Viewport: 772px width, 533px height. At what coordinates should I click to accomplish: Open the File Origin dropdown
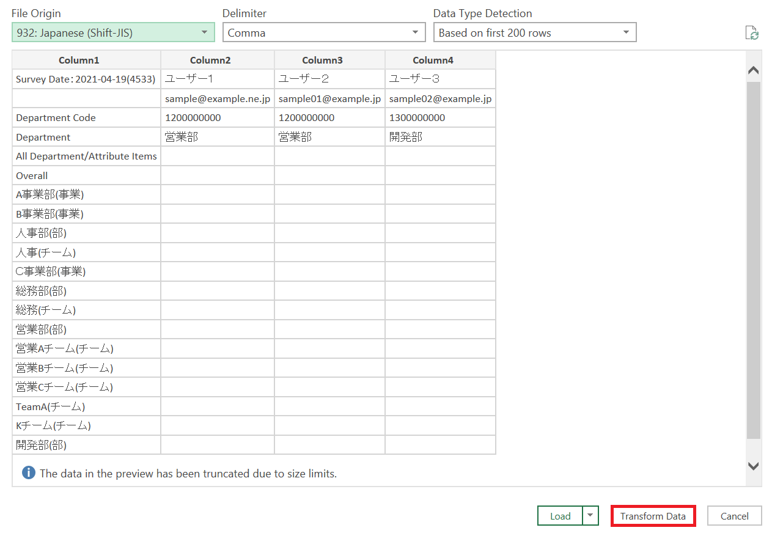tap(113, 33)
